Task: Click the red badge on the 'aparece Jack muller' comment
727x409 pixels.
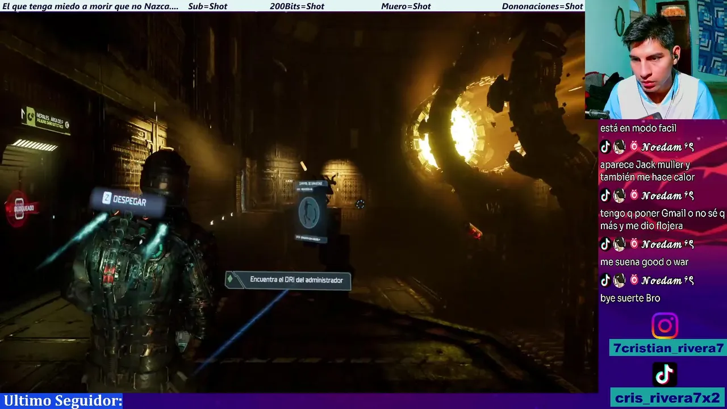Action: pos(634,147)
